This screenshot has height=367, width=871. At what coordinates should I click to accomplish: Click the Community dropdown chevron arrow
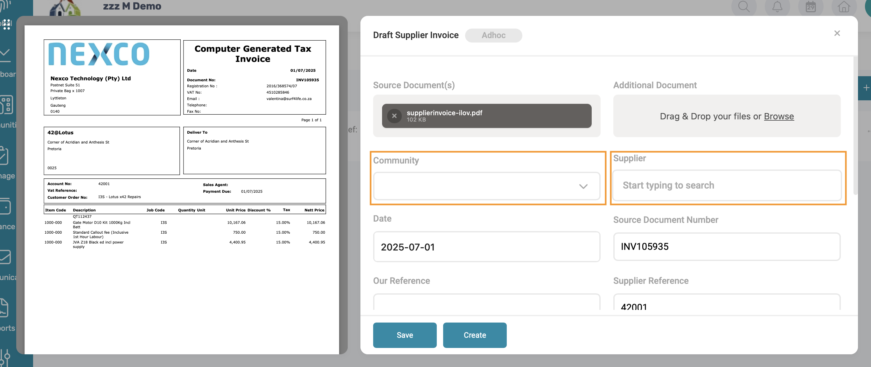coord(583,186)
